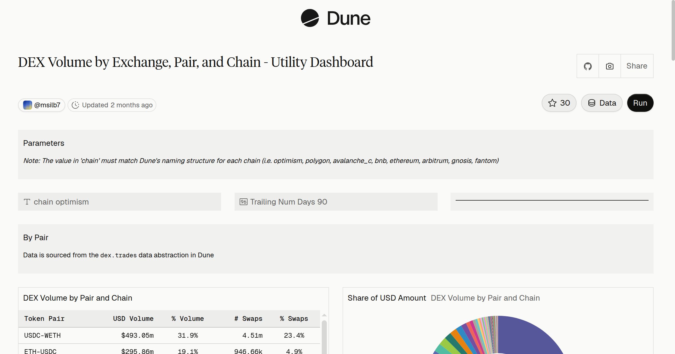Viewport: 675px width, 354px height.
Task: Click the Trailing Num Days 90 field
Action: [336, 202]
